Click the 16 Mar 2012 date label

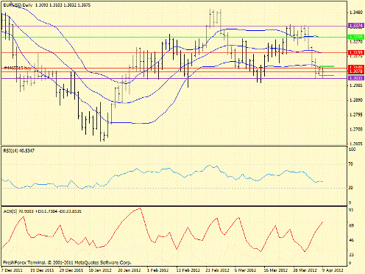276,270
